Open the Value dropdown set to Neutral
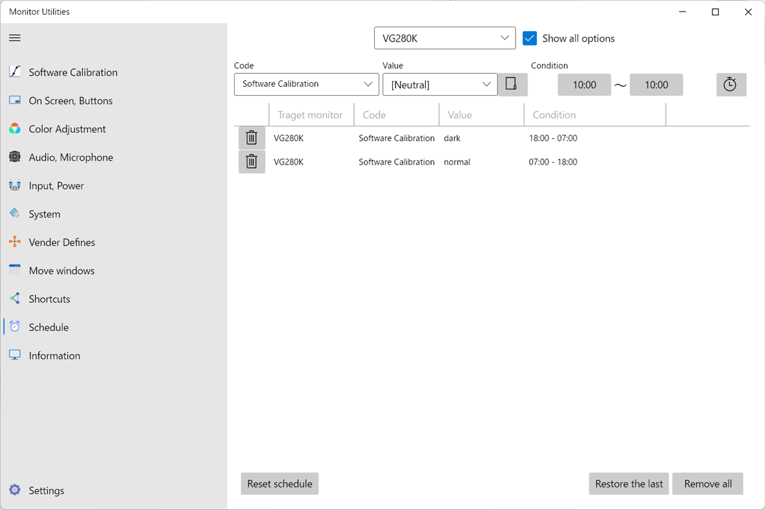765x510 pixels. tap(440, 84)
